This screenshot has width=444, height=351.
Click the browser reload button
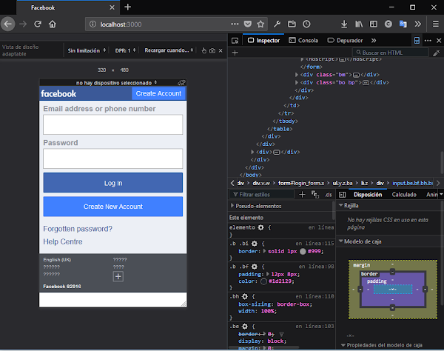click(38, 24)
